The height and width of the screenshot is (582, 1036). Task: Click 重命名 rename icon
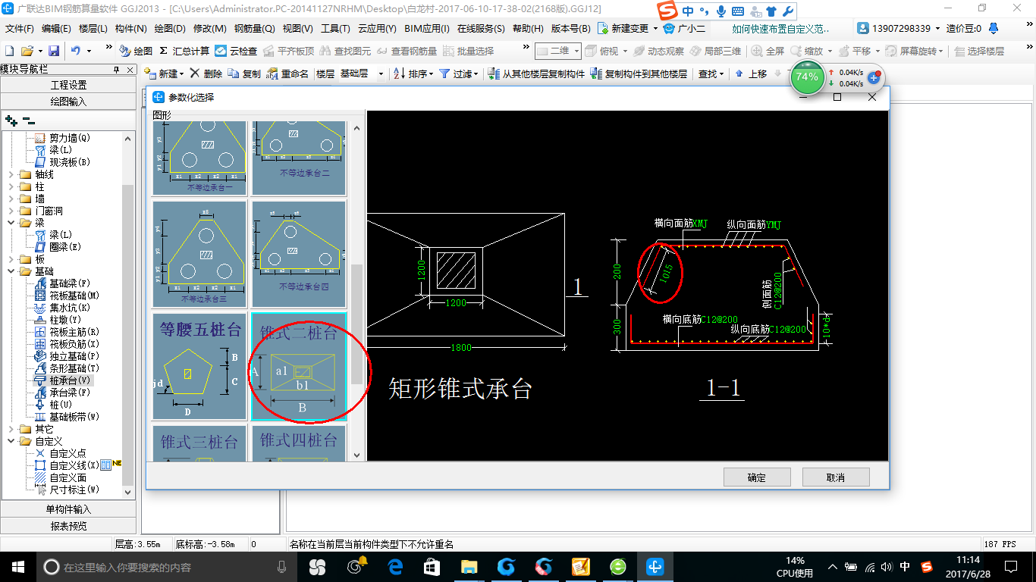tap(272, 74)
